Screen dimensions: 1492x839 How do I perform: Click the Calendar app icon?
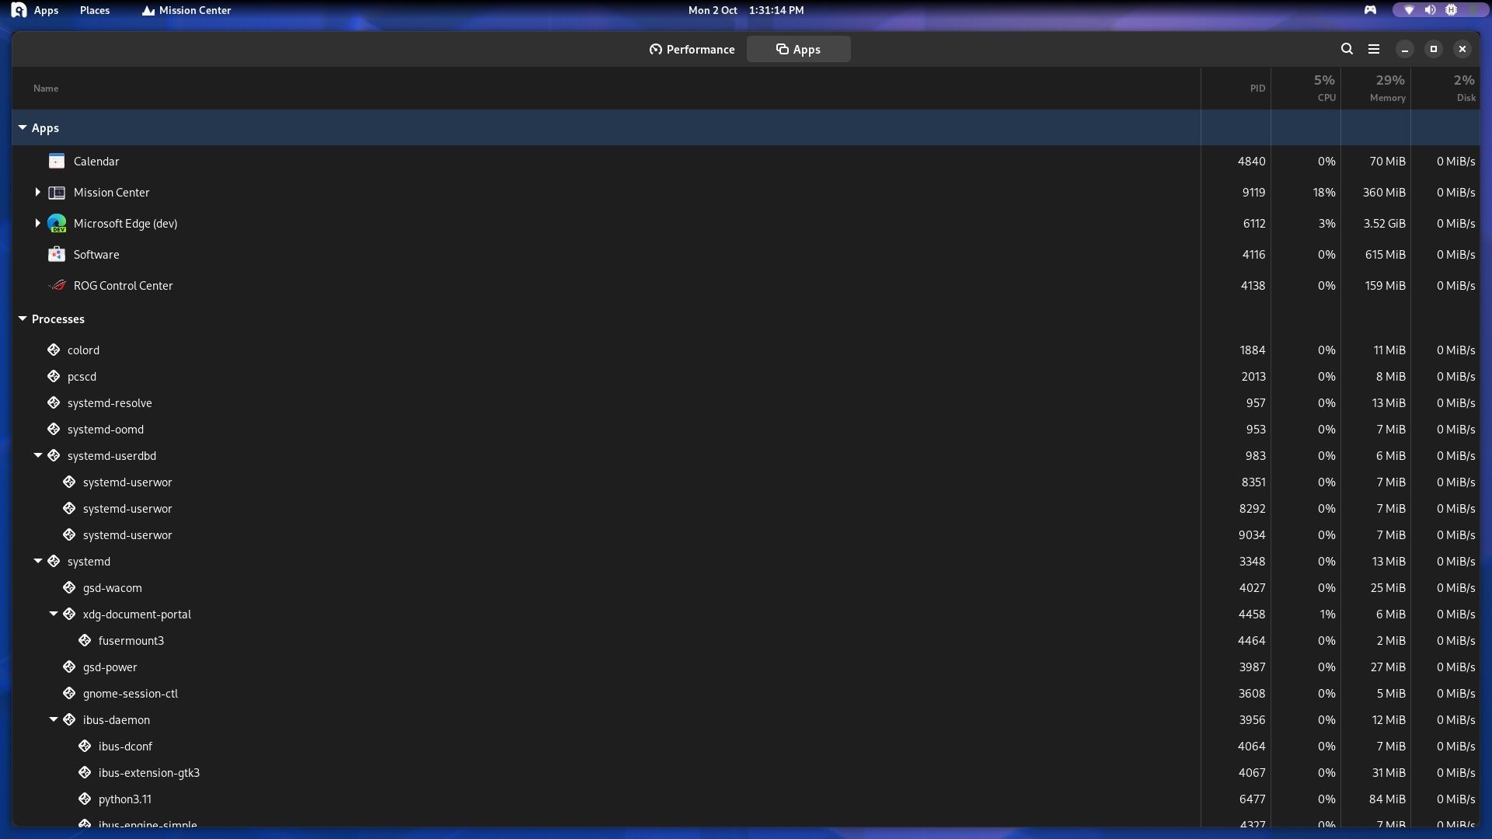[x=57, y=161]
